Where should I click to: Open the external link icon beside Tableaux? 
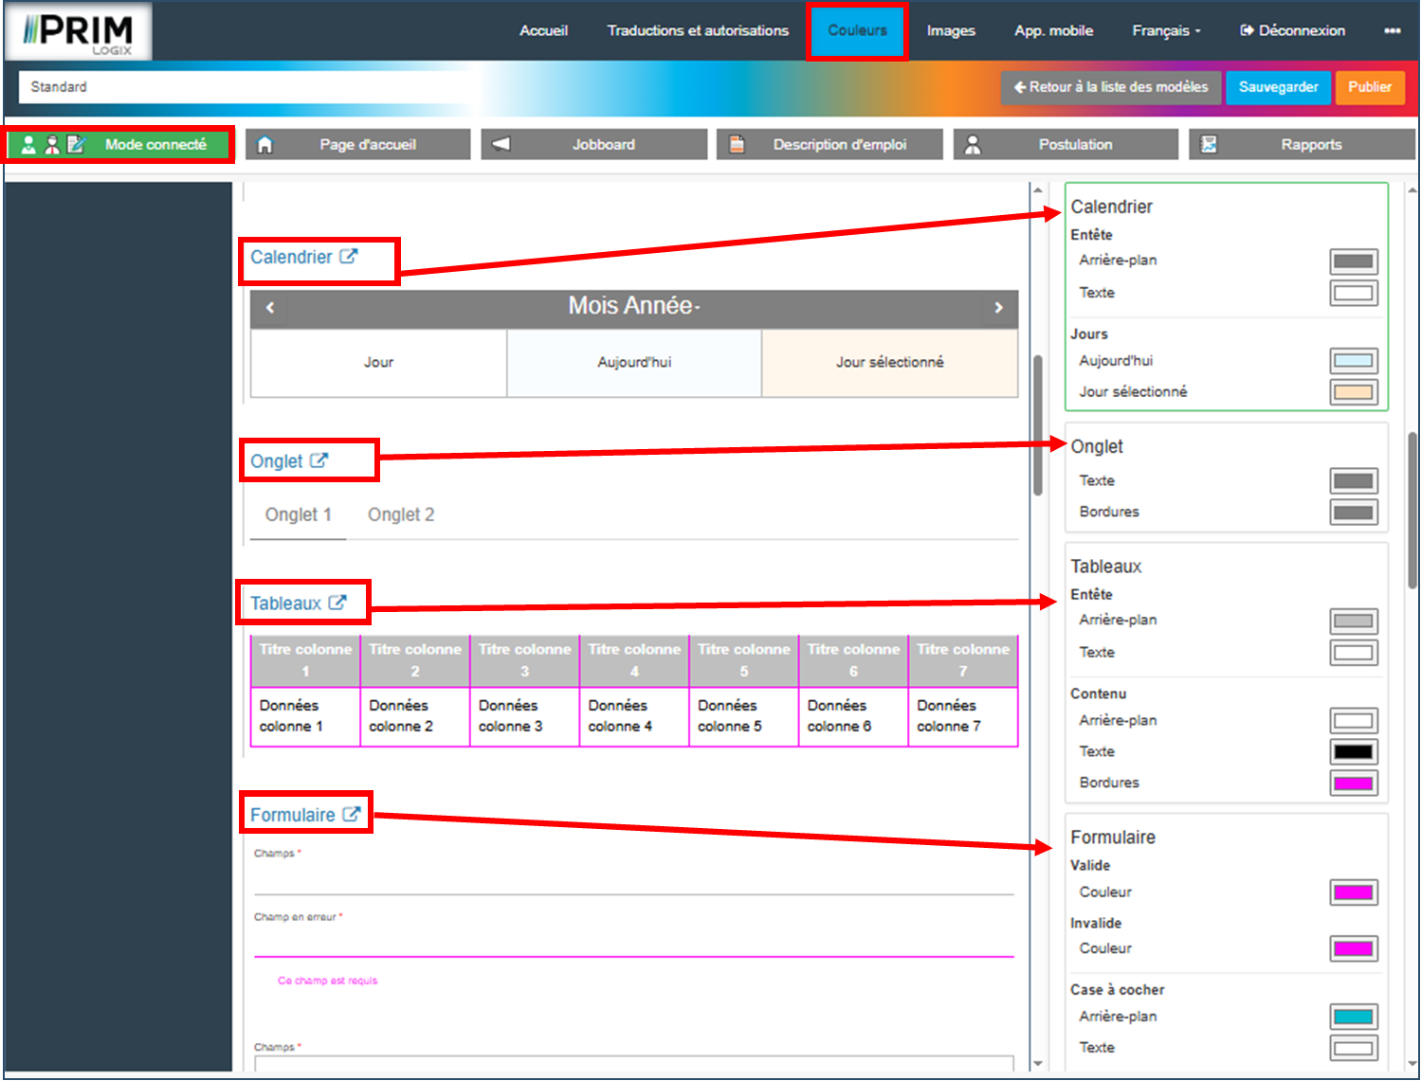(x=337, y=603)
